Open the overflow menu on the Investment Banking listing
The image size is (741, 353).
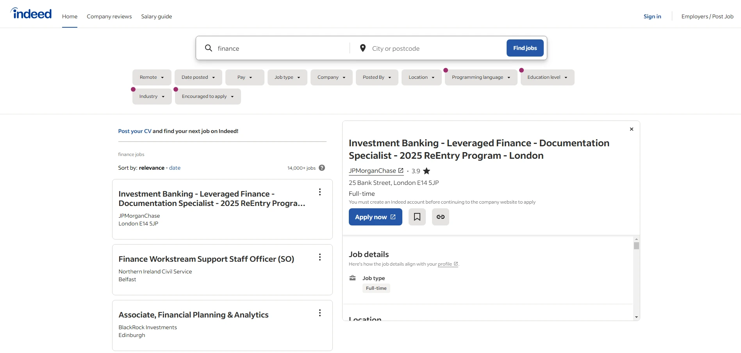pos(320,192)
